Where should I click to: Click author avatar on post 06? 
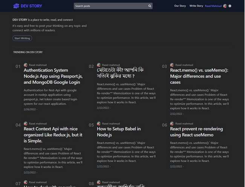pos(172,124)
